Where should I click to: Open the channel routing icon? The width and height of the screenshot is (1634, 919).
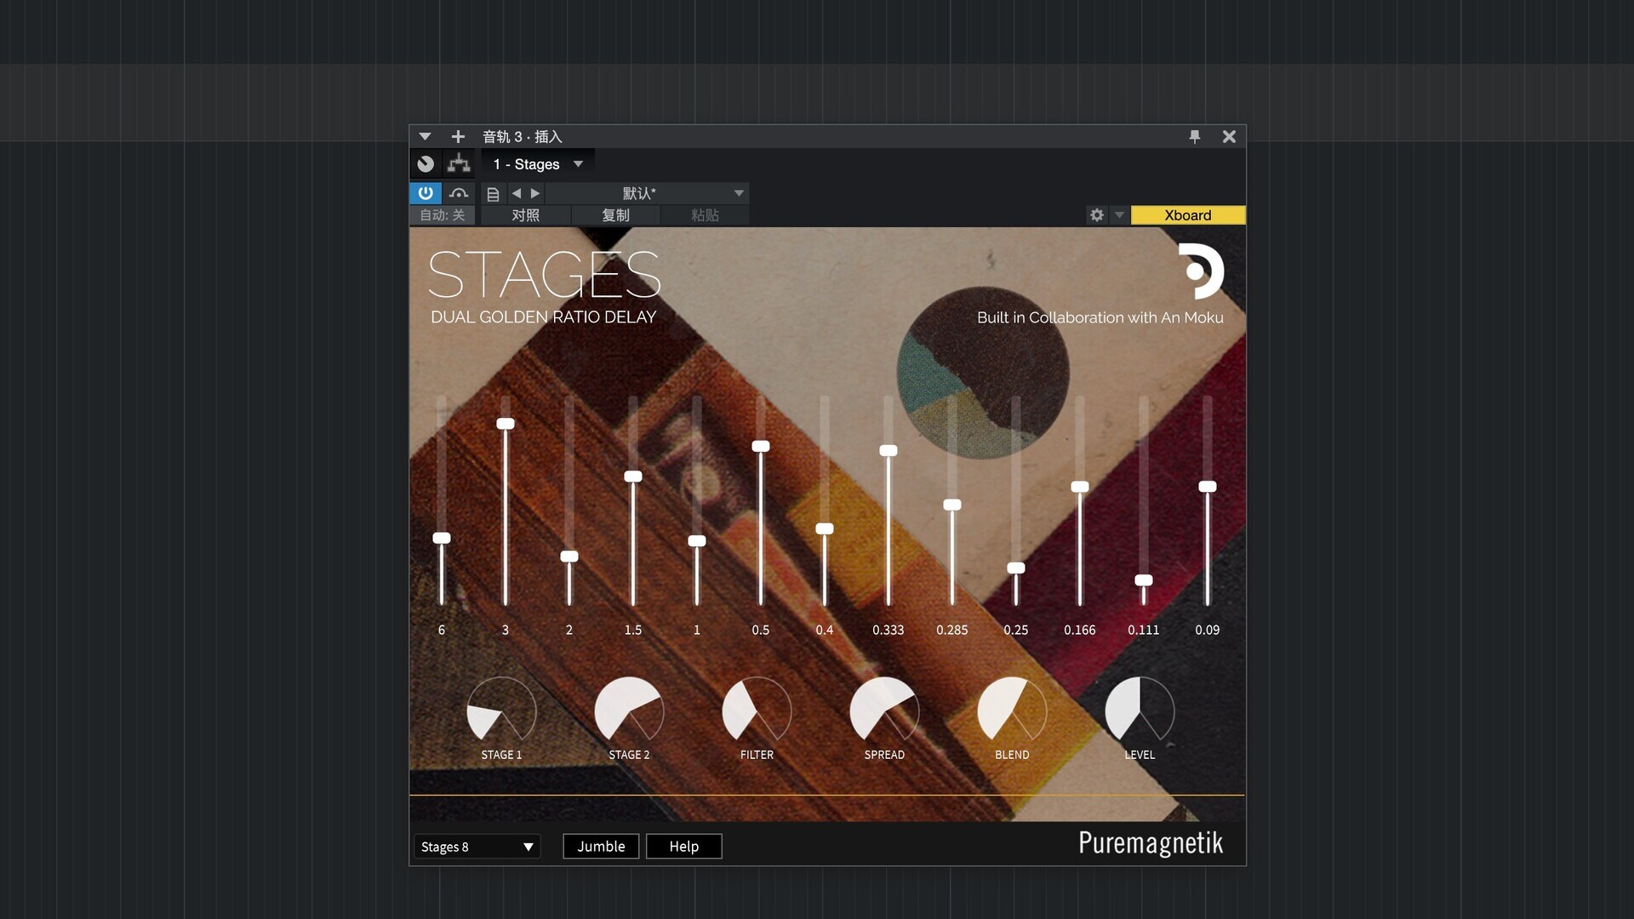pyautogui.click(x=459, y=163)
